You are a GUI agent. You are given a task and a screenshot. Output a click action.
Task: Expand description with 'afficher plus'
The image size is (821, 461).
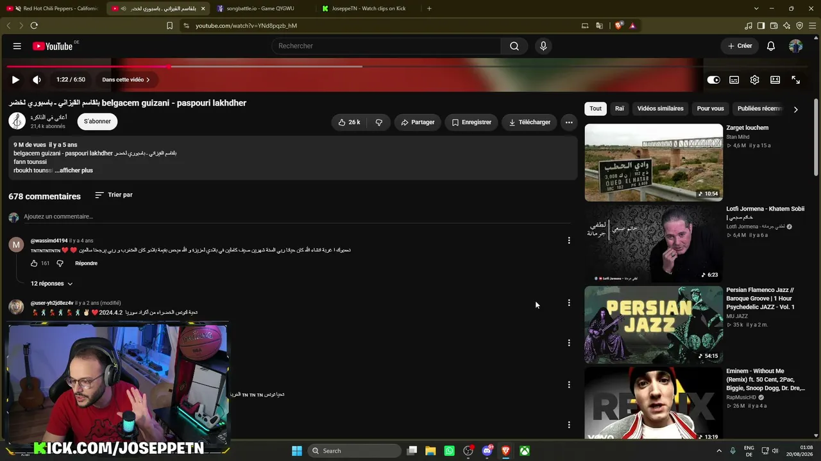[x=76, y=170]
